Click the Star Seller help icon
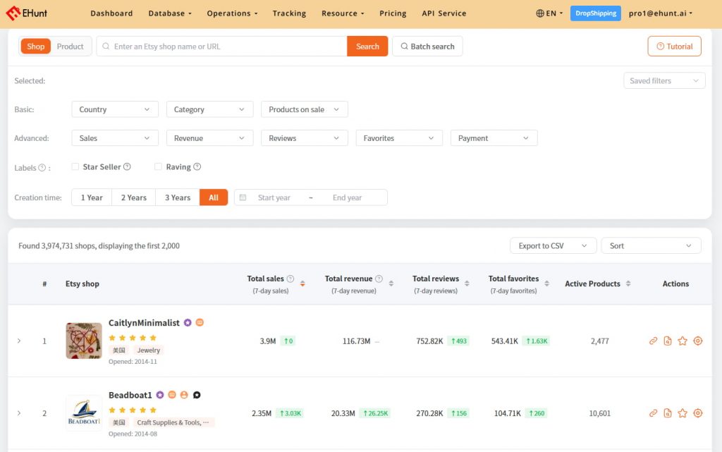 click(127, 166)
